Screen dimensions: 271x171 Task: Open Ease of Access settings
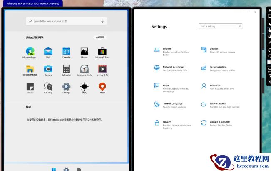[x=220, y=105]
